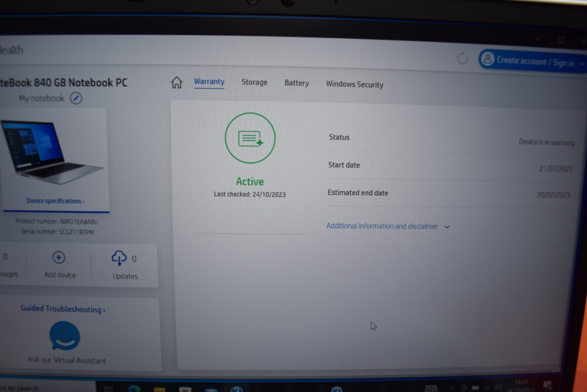Click the My notebook label
This screenshot has height=392, width=587.
[42, 98]
